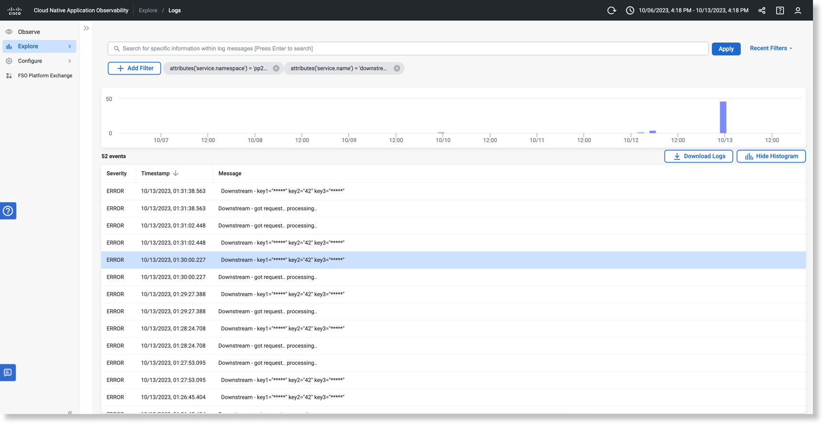Click the tall histogram bar near 10/13
This screenshot has width=823, height=424.
point(723,117)
